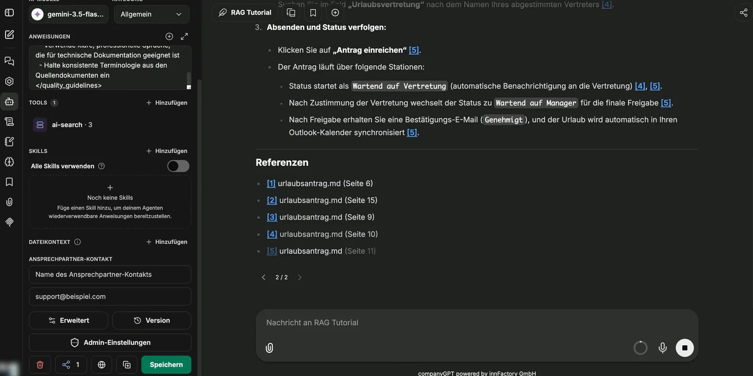Open the Version history button
Screen dimensions: 753x376
(x=152, y=321)
